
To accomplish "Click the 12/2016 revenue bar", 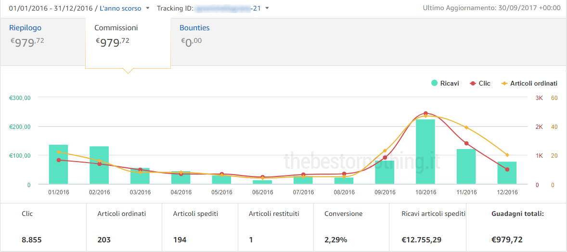I will tap(507, 173).
